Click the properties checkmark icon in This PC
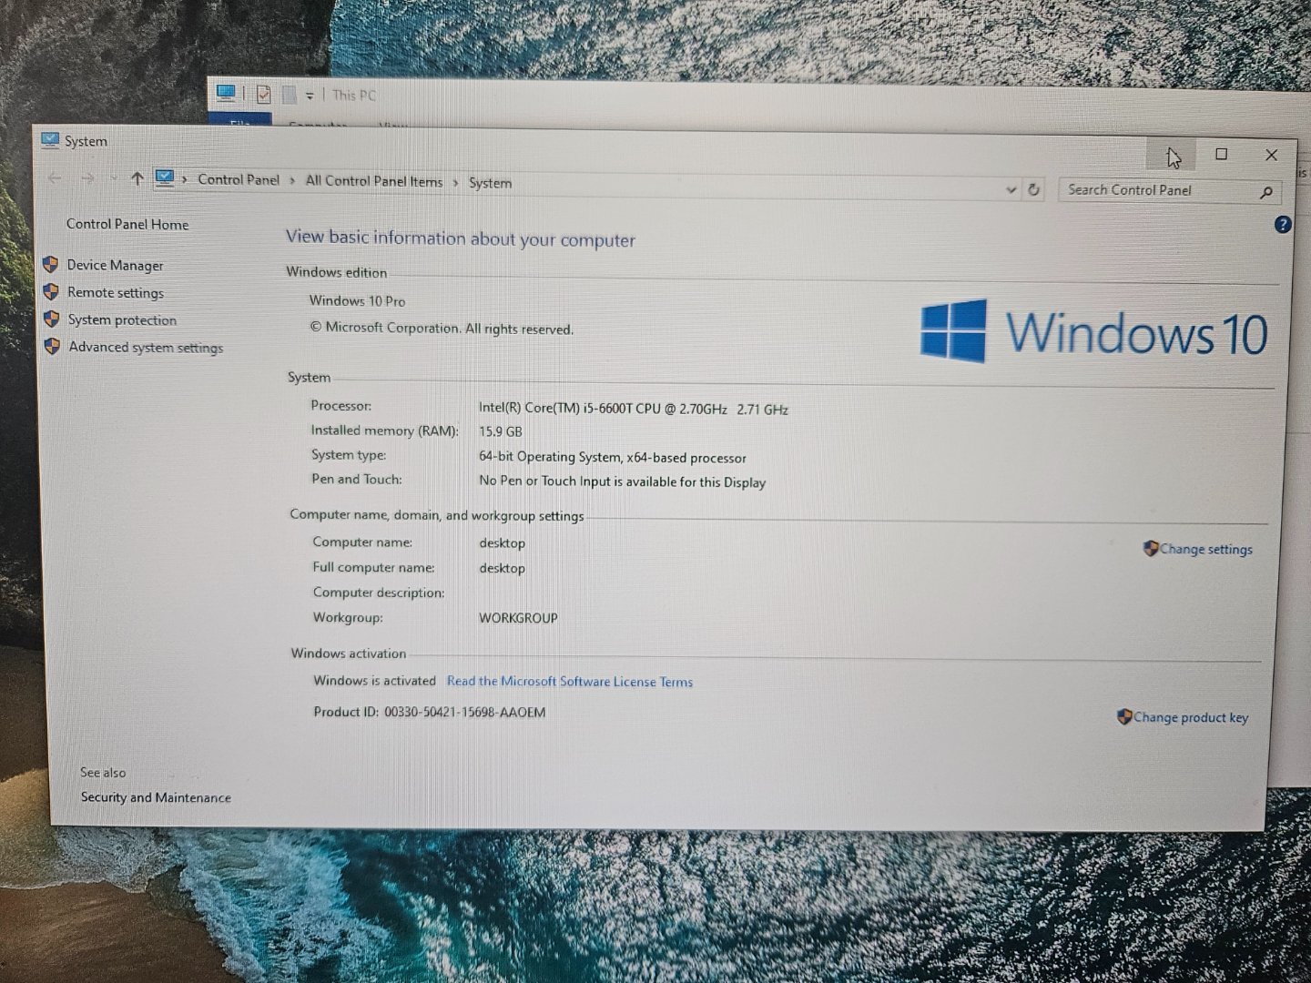1311x983 pixels. pyautogui.click(x=263, y=94)
